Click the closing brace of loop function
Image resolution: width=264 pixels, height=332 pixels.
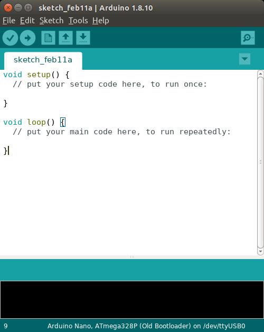[x=5, y=151]
